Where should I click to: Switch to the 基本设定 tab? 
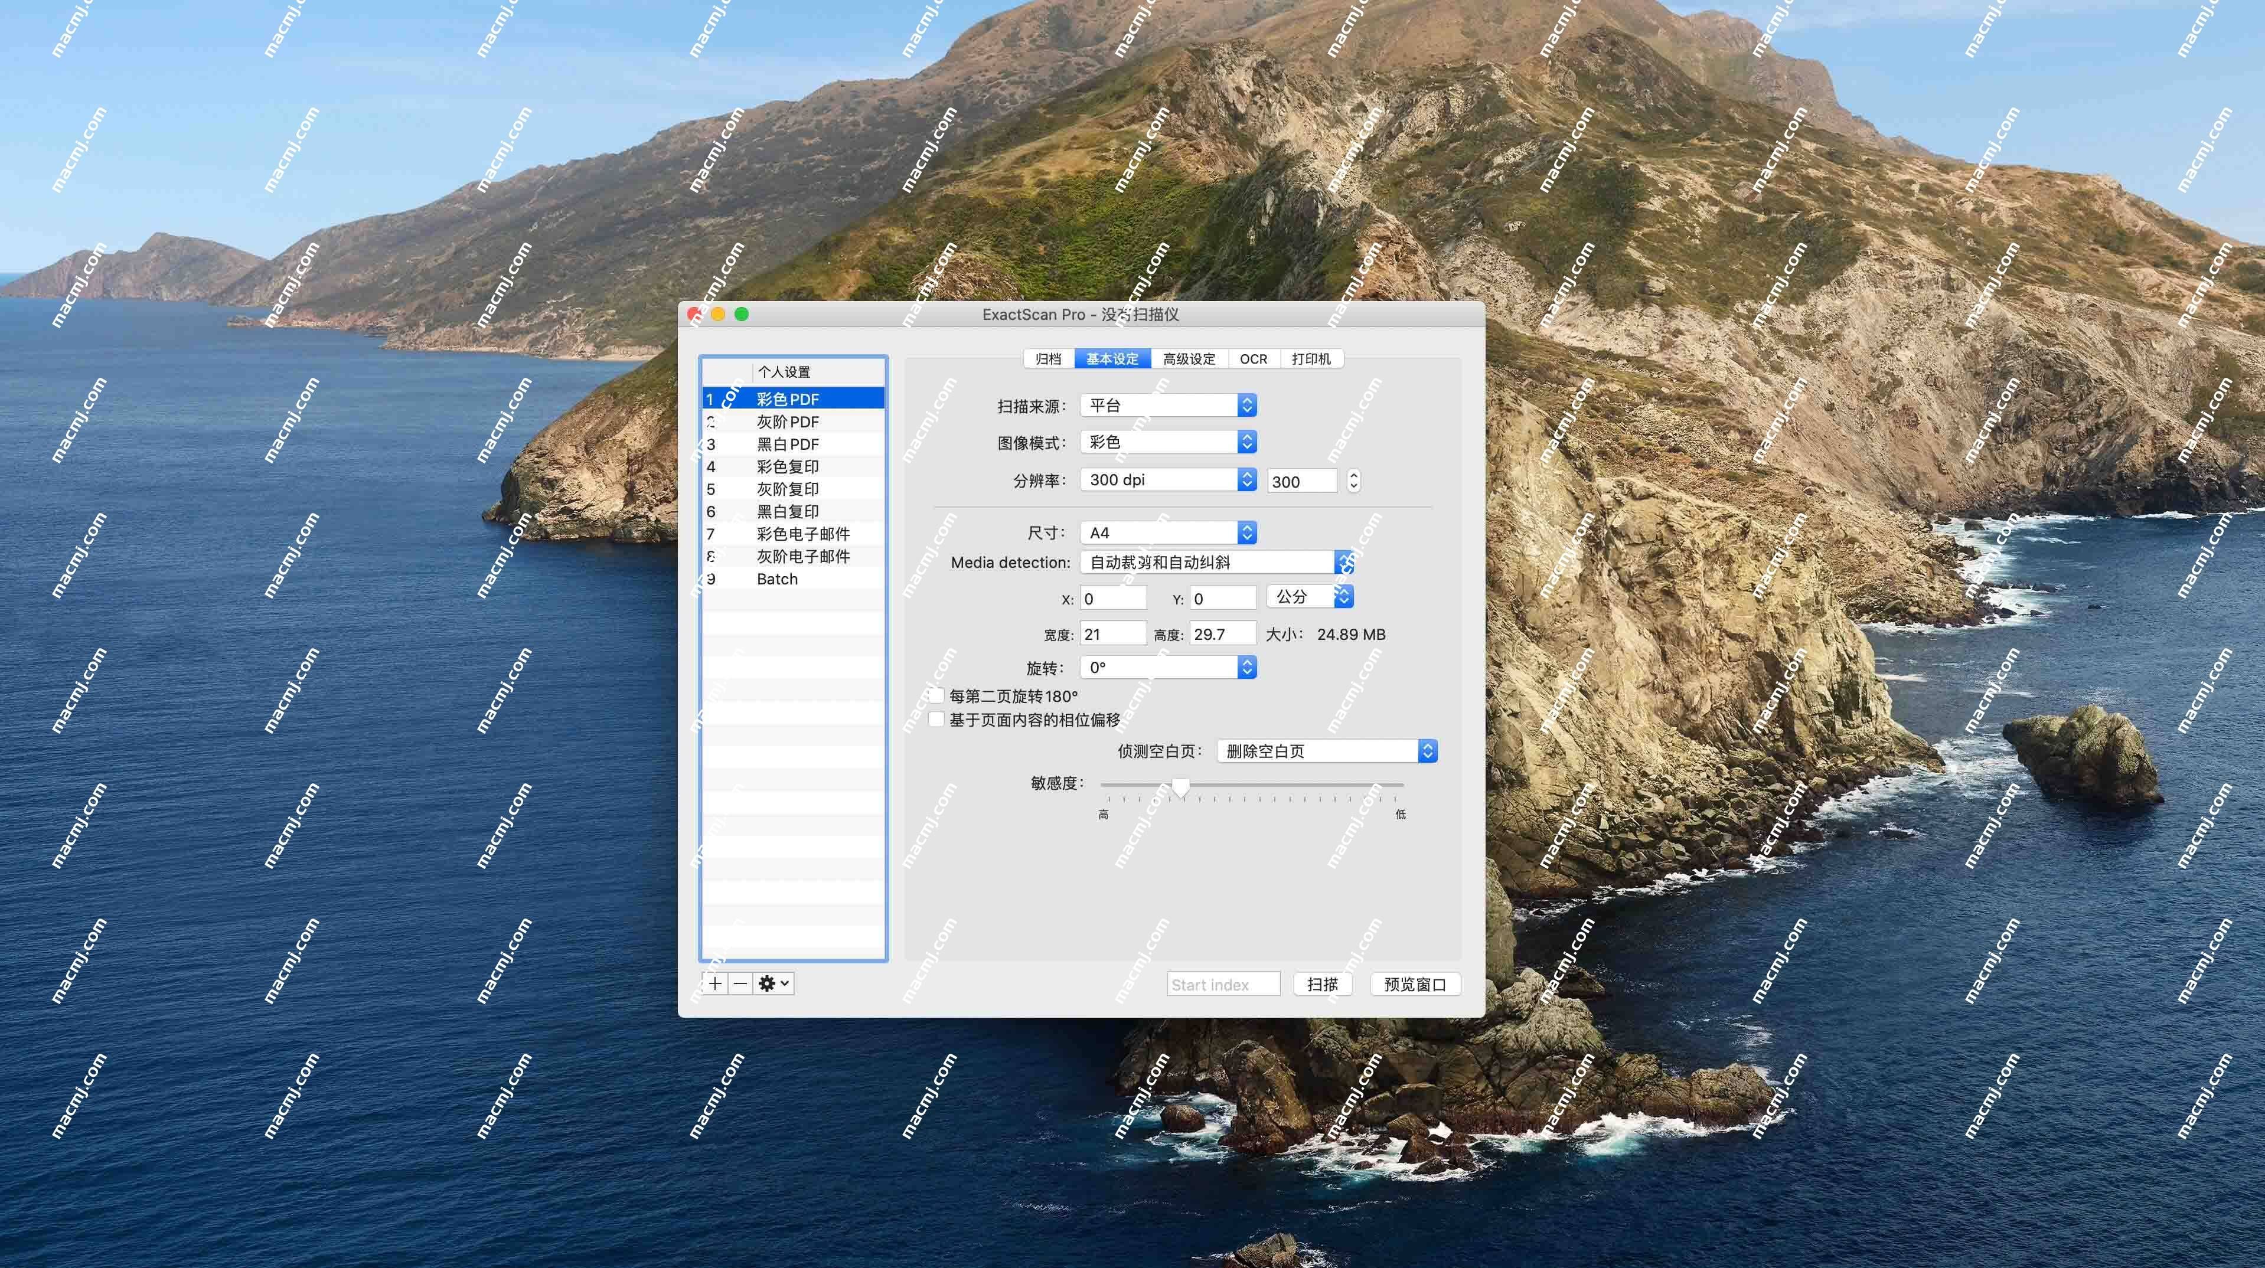pyautogui.click(x=1112, y=359)
